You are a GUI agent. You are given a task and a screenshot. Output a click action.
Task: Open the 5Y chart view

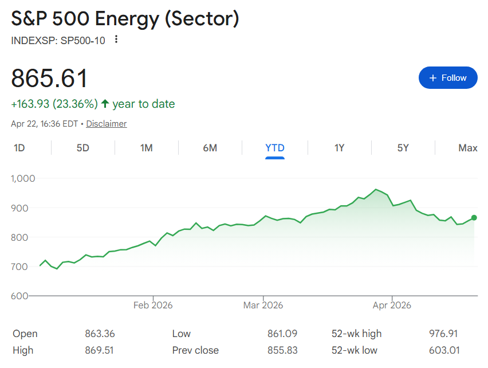pyautogui.click(x=403, y=147)
